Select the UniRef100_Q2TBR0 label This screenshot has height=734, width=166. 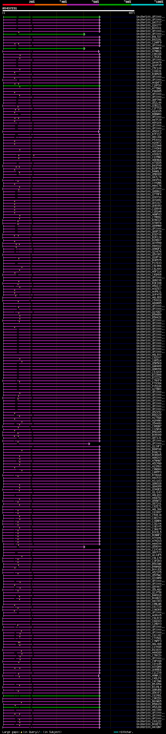pyautogui.click(x=149, y=389)
